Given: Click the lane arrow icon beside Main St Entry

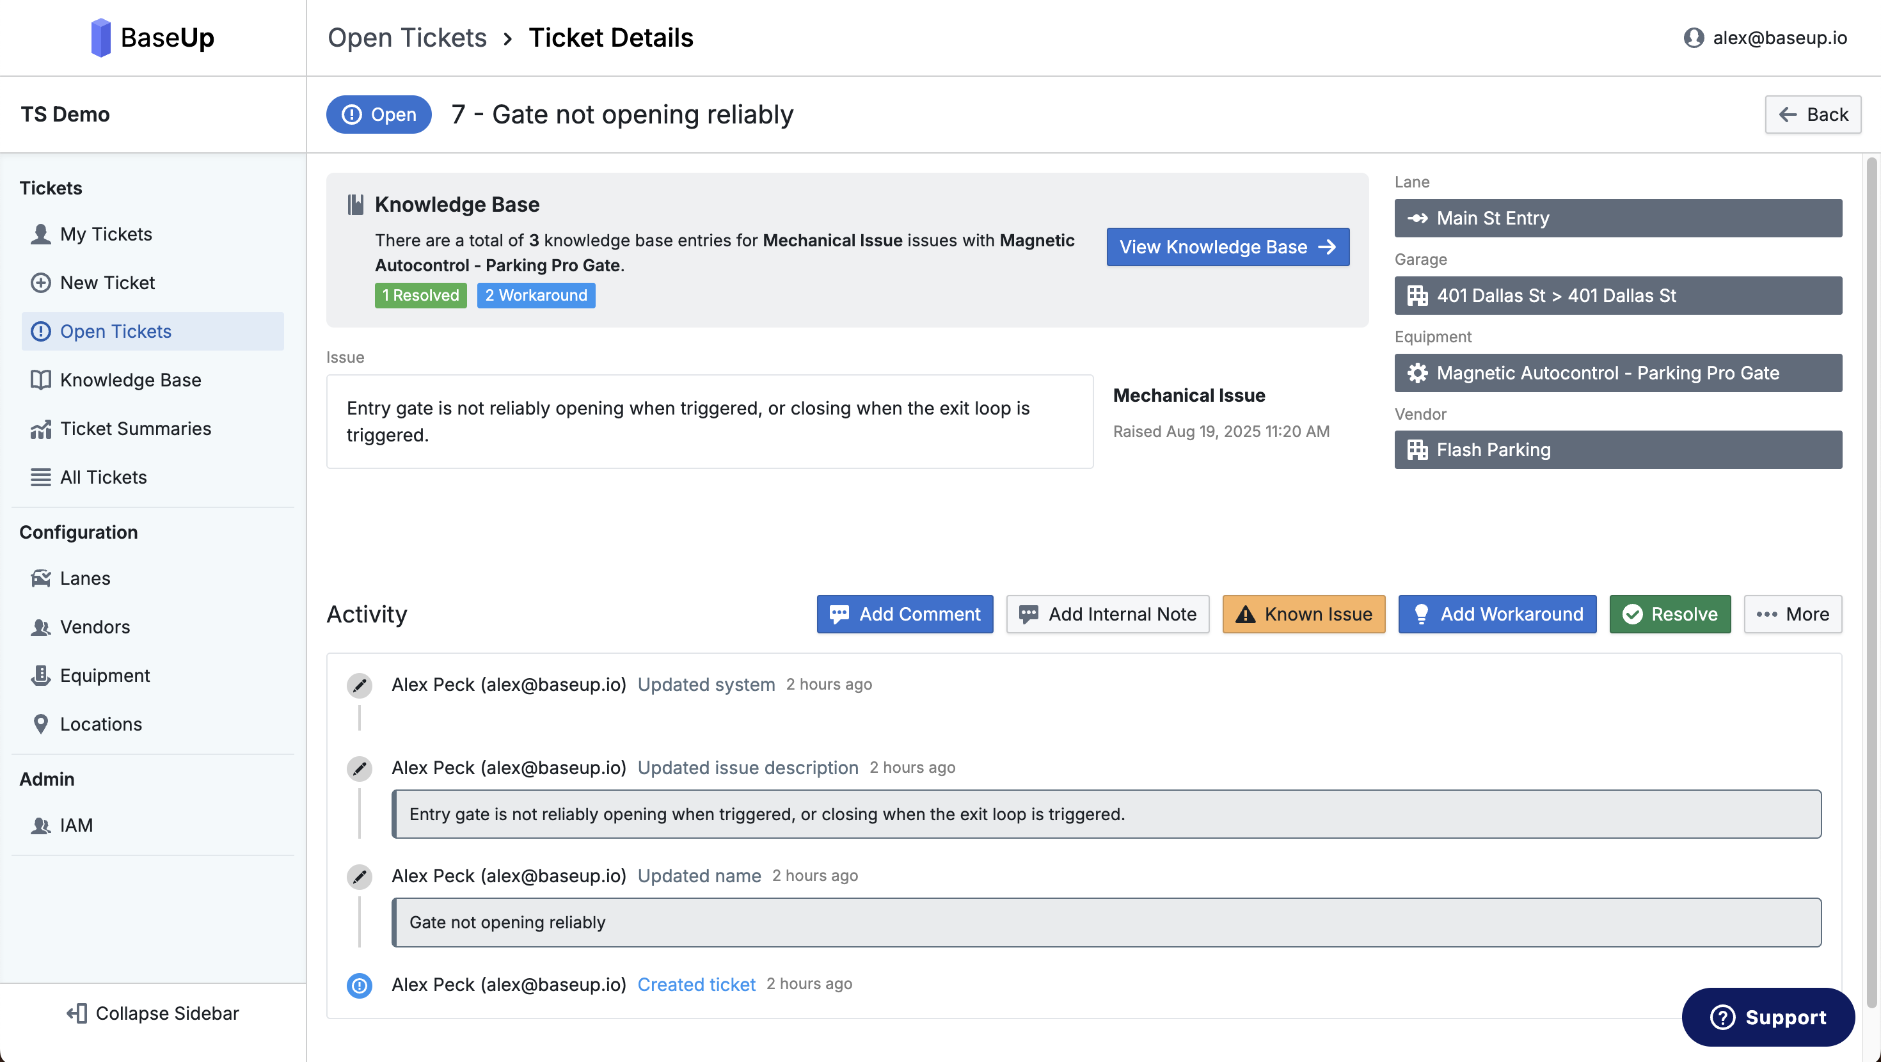Looking at the screenshot, I should pos(1417,218).
